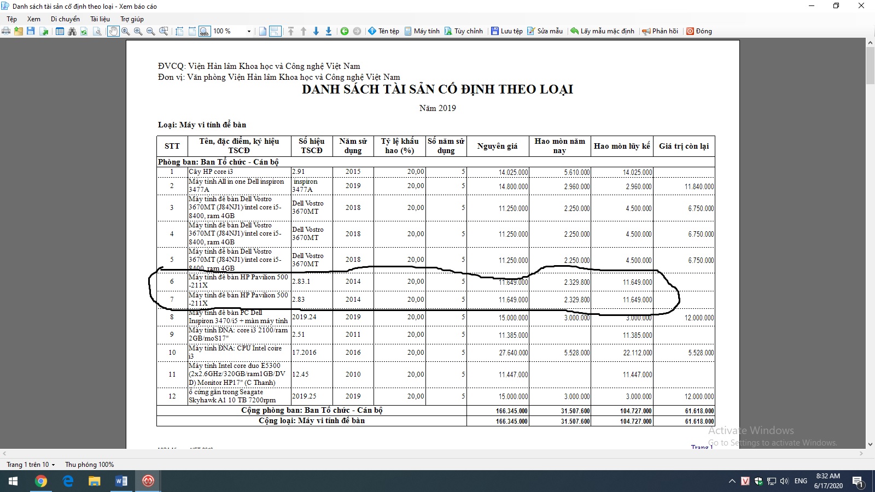This screenshot has width=875, height=492.
Task: Click the binoculars Find icon
Action: [x=72, y=31]
